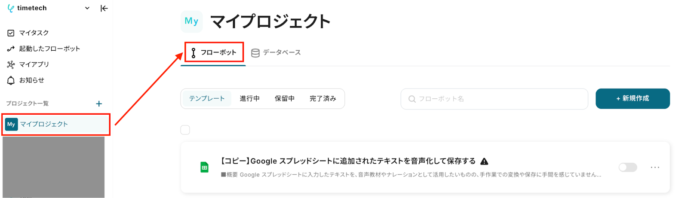The height and width of the screenshot is (198, 688).
Task: Check the select-all checkbox above the list
Action: [x=185, y=130]
